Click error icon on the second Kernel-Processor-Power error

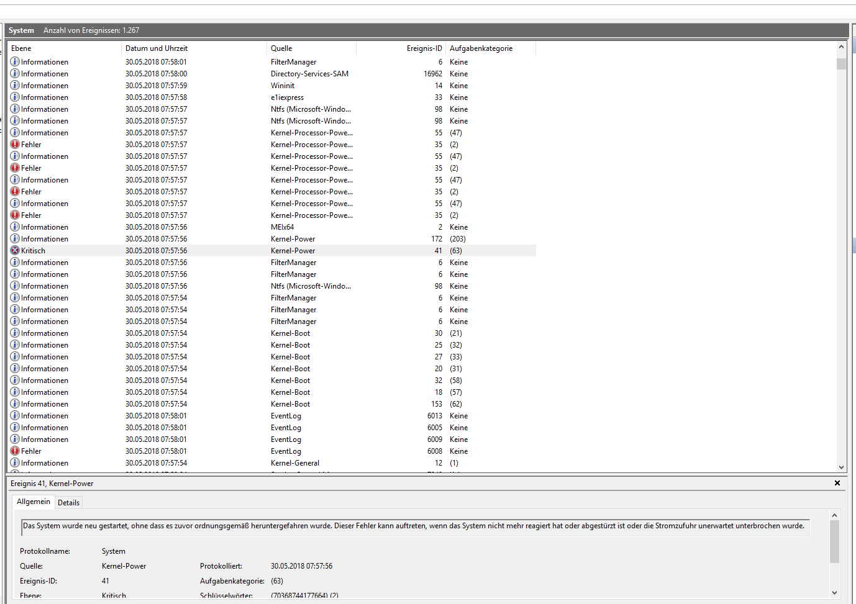[14, 168]
